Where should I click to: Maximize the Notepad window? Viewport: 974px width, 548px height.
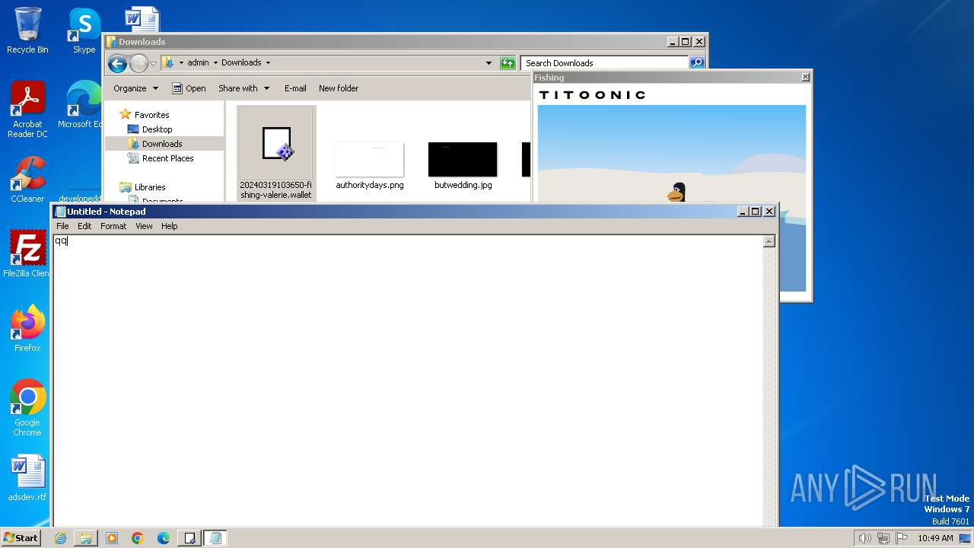pyautogui.click(x=755, y=212)
